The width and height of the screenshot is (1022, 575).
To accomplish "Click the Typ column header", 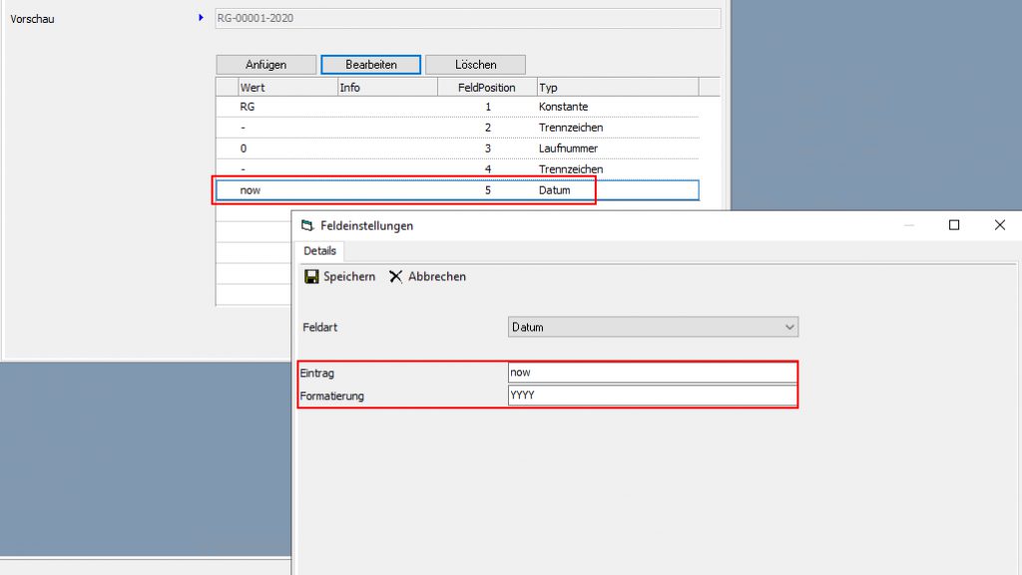I will 617,88.
